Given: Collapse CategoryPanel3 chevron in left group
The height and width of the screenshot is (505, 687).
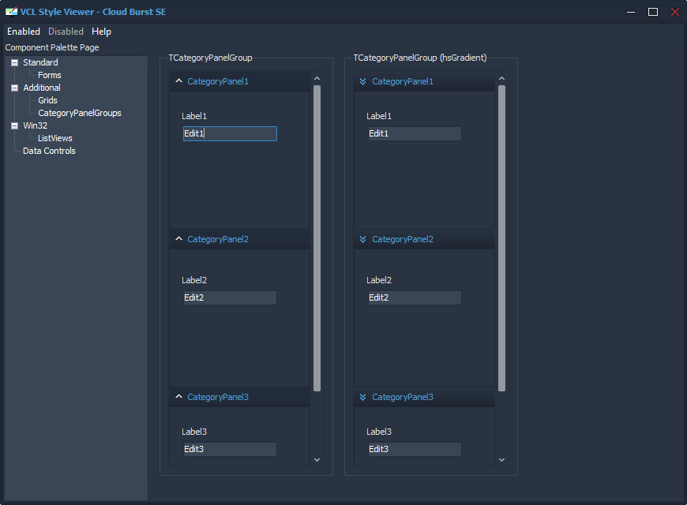Looking at the screenshot, I should 178,396.
